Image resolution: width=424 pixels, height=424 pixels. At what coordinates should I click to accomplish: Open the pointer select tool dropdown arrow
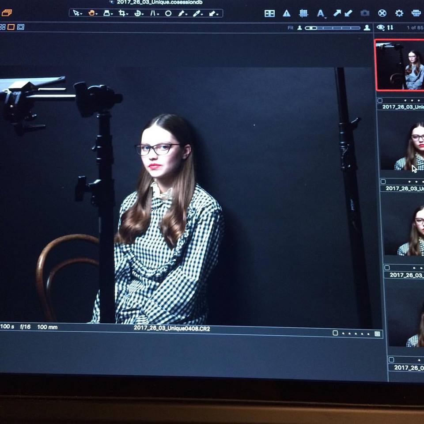pos(81,14)
